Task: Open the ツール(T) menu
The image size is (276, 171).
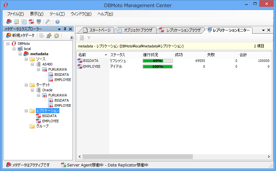Action: (57, 14)
